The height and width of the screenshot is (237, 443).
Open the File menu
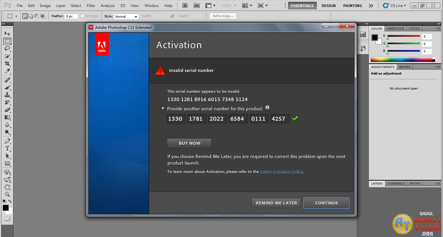[20, 6]
